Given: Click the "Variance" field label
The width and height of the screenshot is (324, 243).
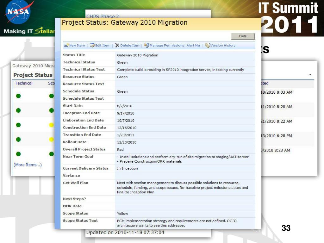Looking at the screenshot, I should tap(72, 176).
